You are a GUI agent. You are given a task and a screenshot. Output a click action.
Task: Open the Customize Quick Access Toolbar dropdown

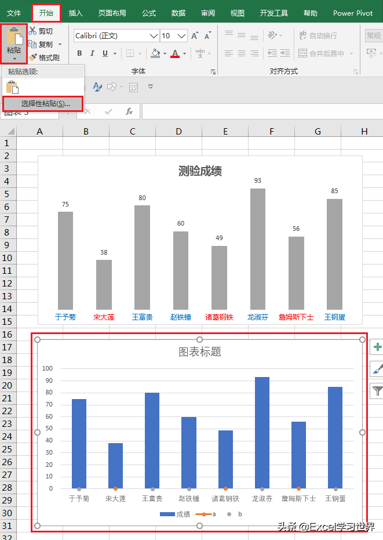pyautogui.click(x=151, y=86)
